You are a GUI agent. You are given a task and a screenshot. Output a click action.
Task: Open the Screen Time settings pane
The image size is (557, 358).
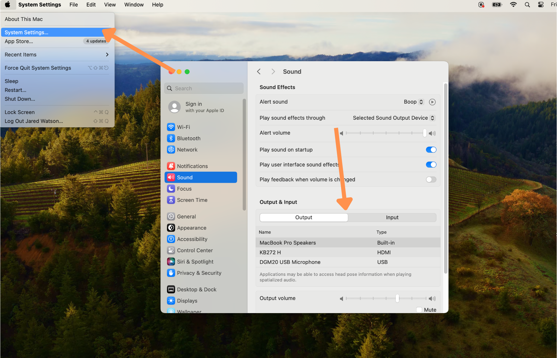[x=201, y=200]
